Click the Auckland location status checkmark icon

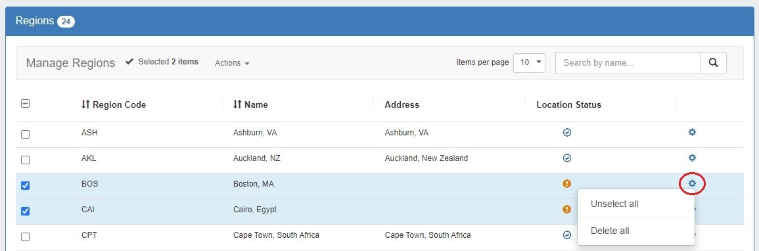pyautogui.click(x=567, y=158)
